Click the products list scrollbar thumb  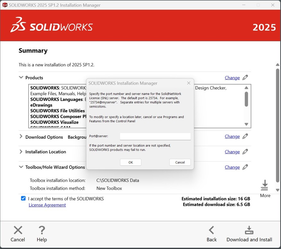tap(246, 99)
